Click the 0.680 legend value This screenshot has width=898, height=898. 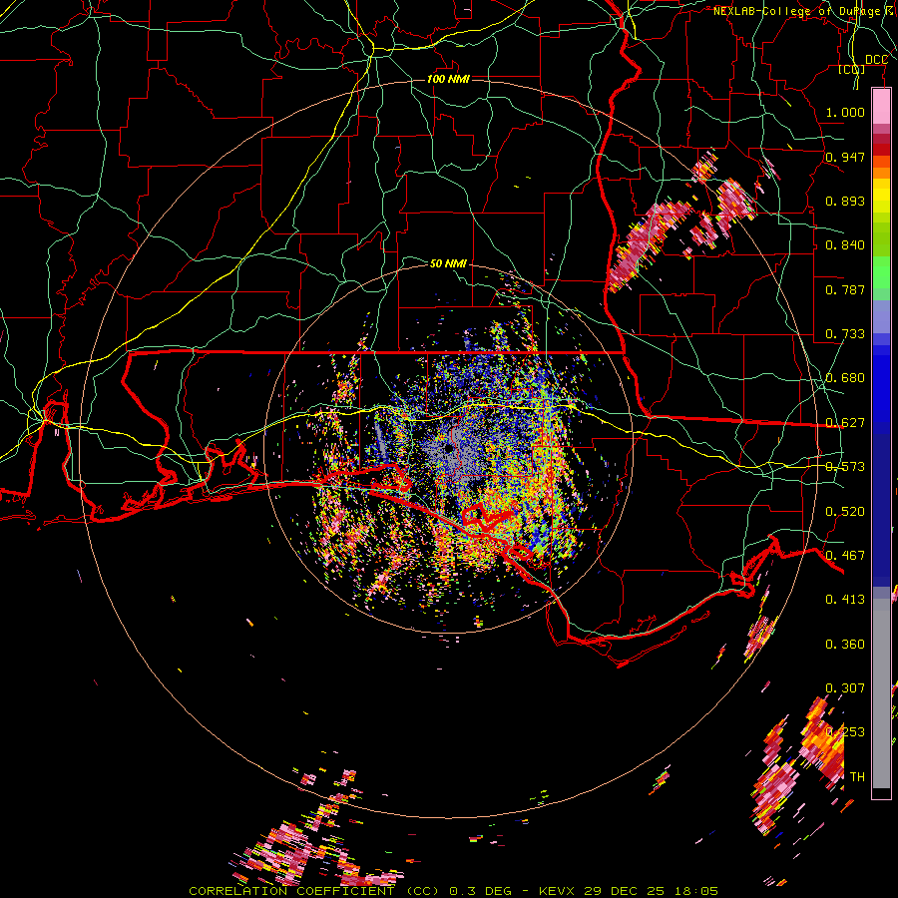(845, 378)
